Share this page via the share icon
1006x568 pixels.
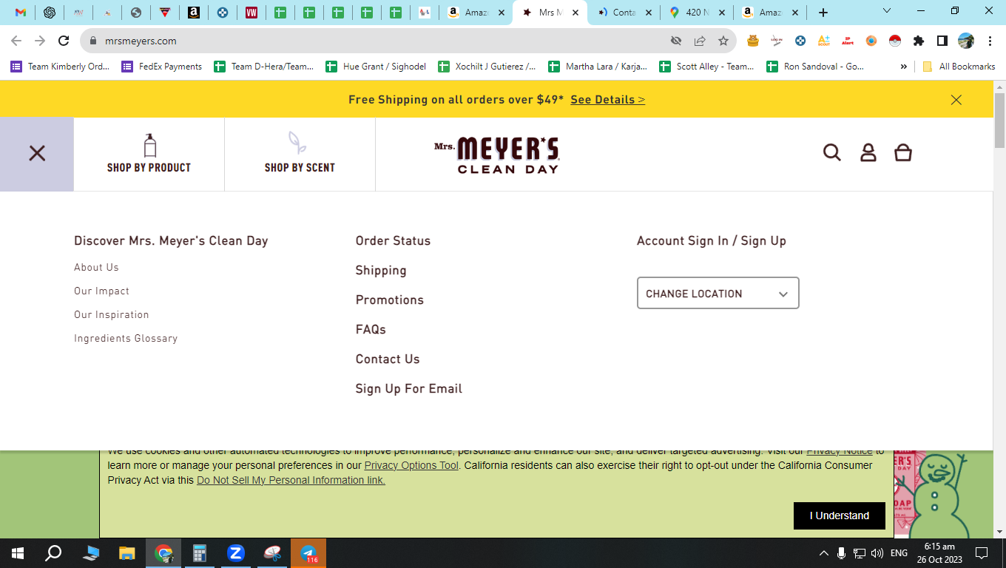pyautogui.click(x=700, y=41)
